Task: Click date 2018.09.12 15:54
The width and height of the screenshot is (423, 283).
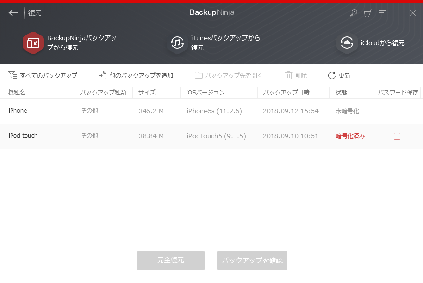Action: pos(291,111)
